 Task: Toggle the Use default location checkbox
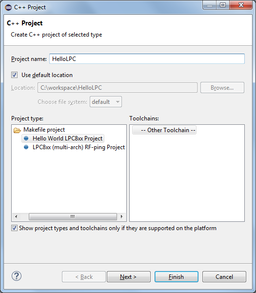pos(15,75)
